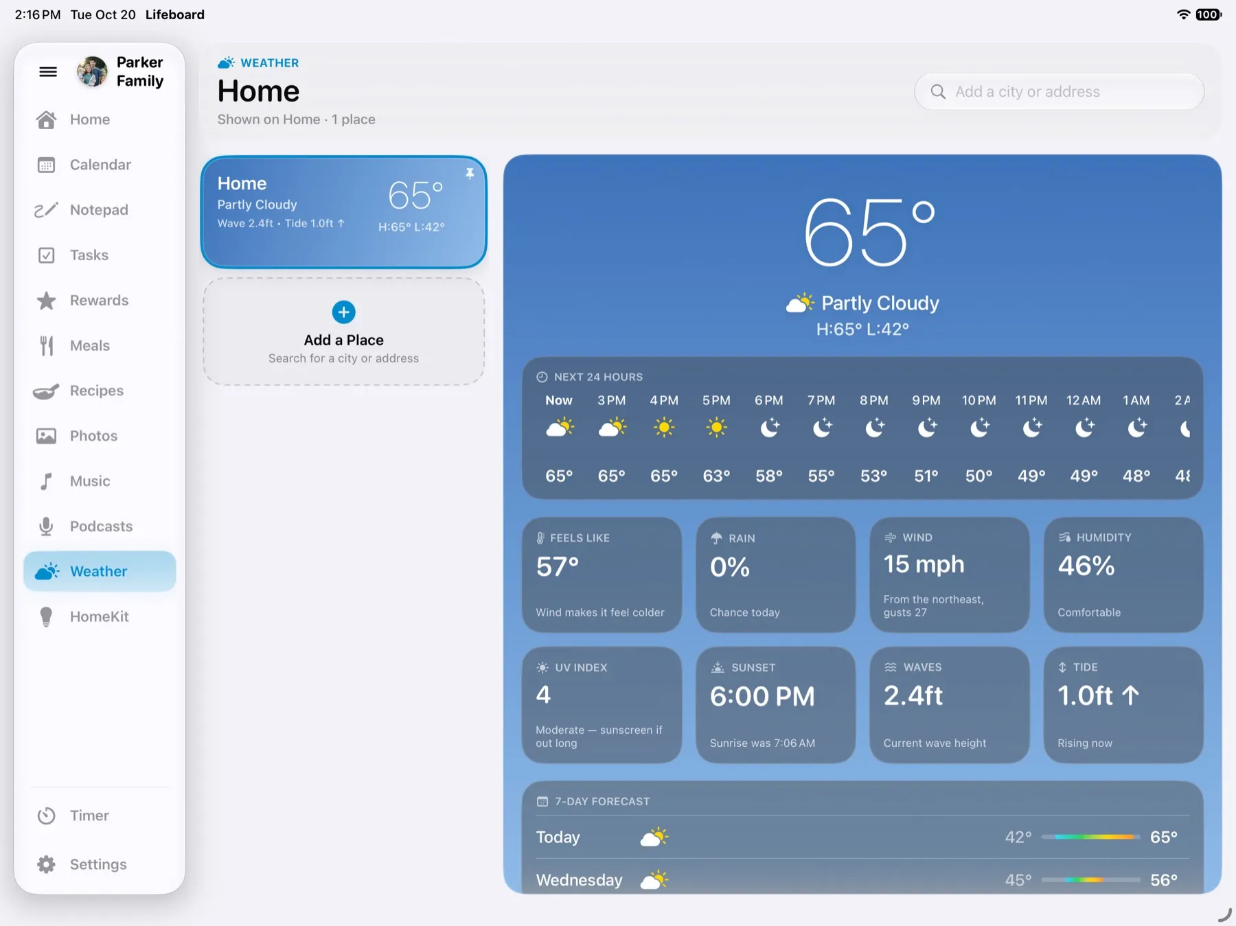Open the Calendar section
1236x926 pixels.
point(100,165)
